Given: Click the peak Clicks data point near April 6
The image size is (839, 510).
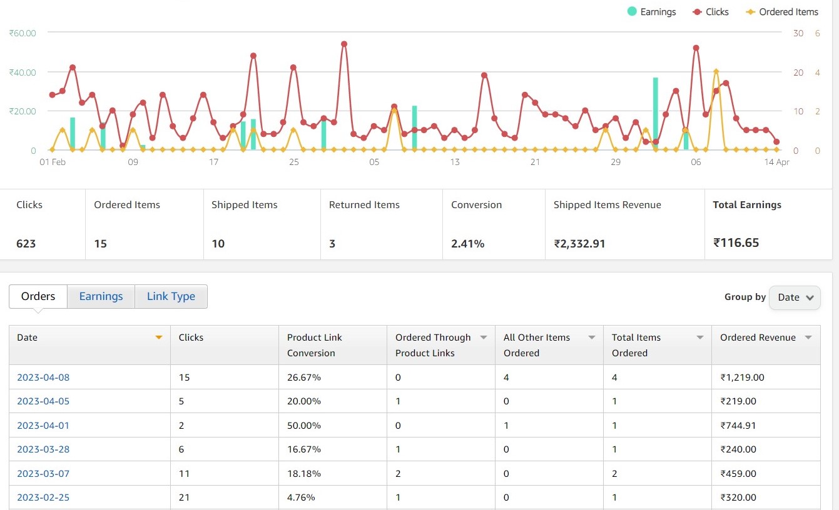Looking at the screenshot, I should tap(695, 47).
